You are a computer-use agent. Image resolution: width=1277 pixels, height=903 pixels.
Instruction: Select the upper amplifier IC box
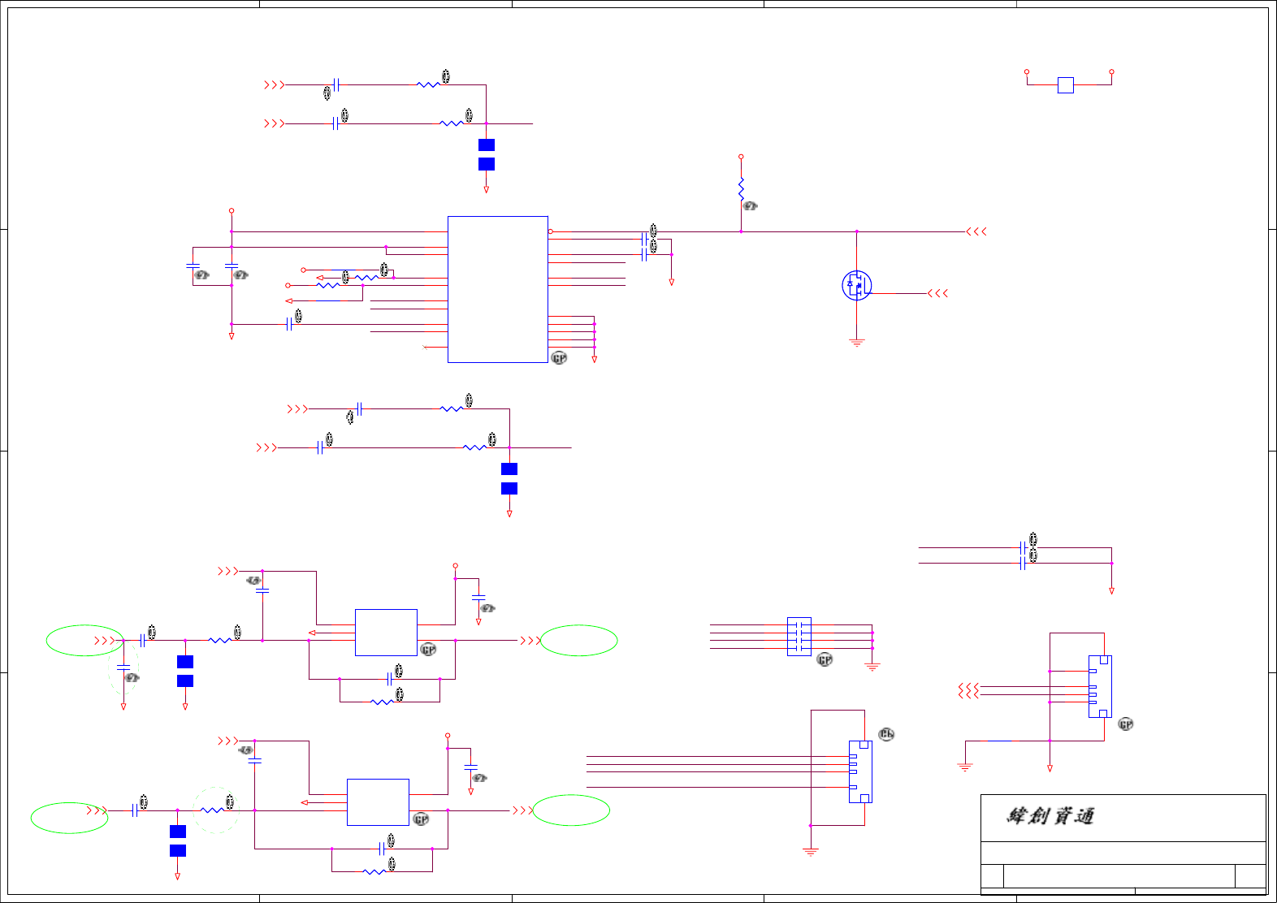(386, 633)
